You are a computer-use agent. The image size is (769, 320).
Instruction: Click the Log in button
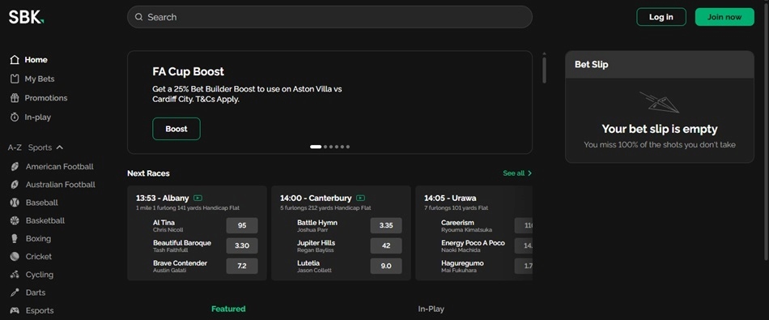pos(661,17)
